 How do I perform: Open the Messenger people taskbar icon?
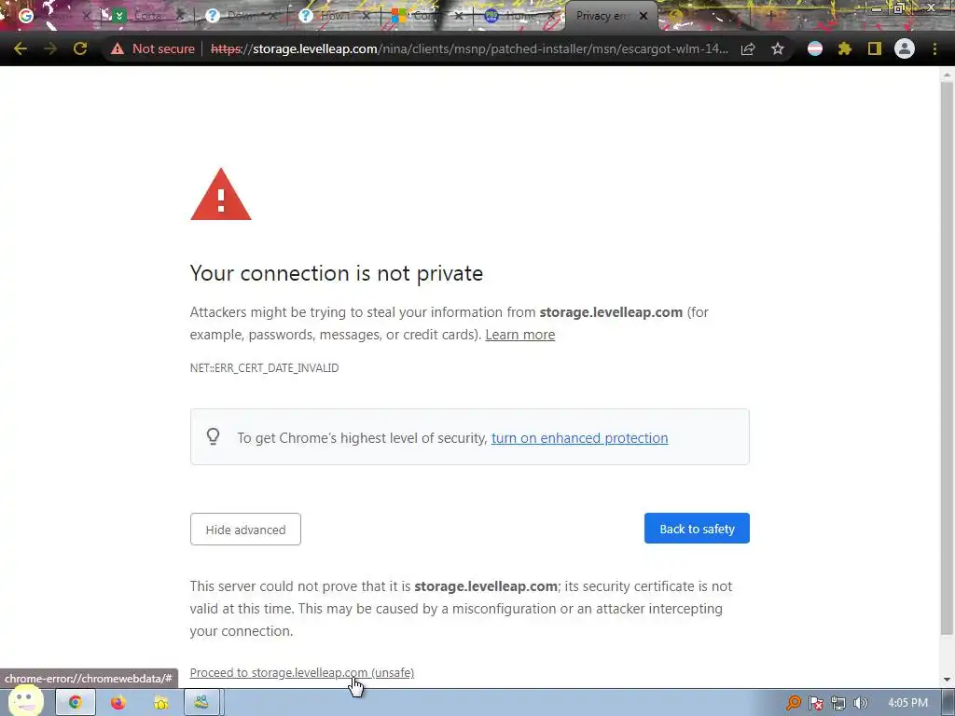click(x=201, y=703)
